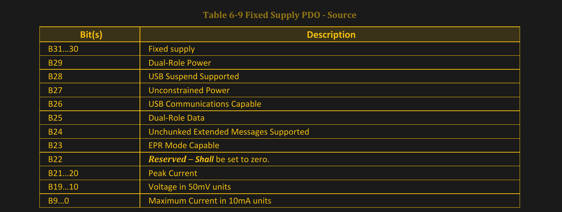Click the "B28" bit cell

point(55,76)
